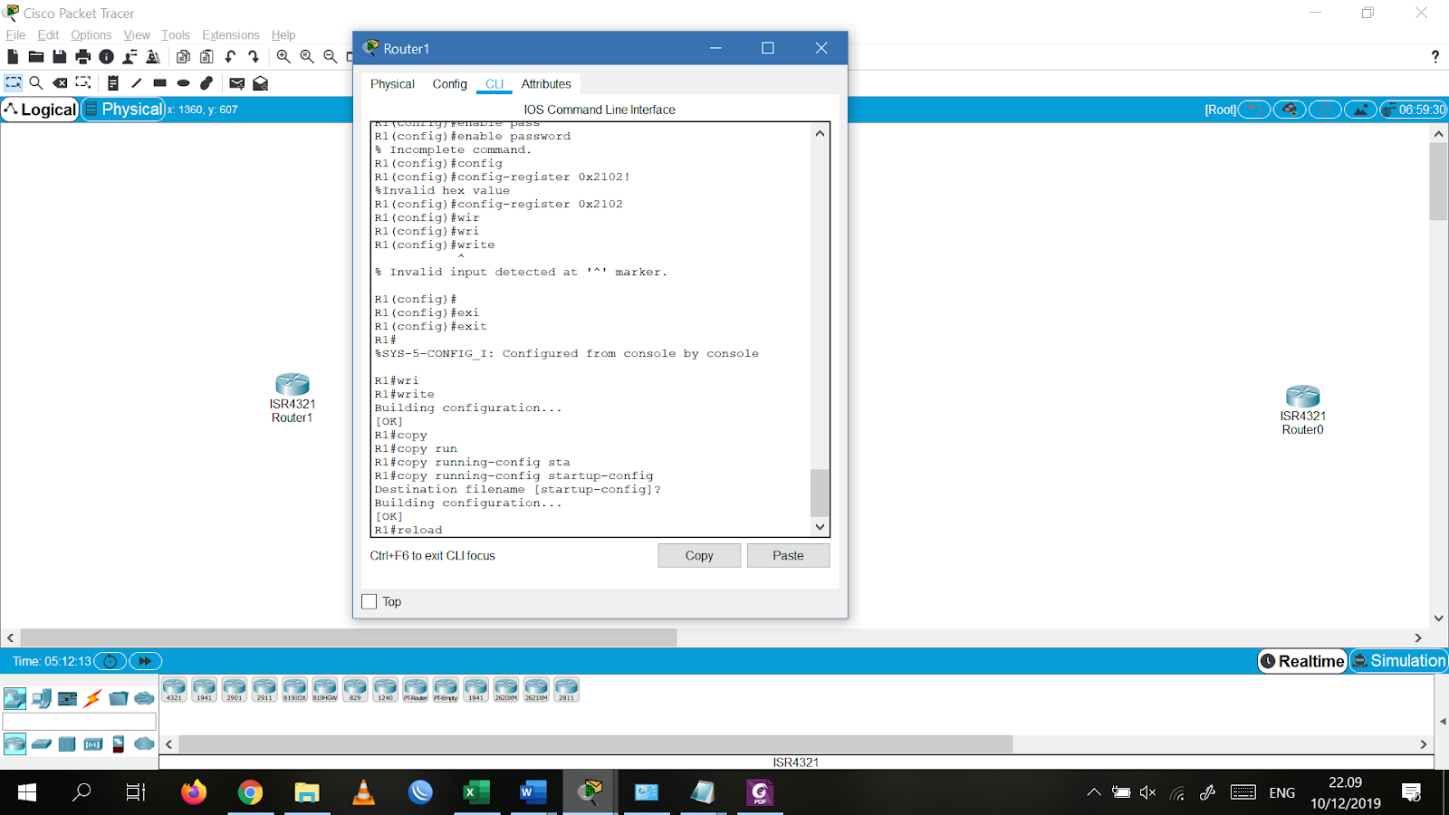Viewport: 1449px width, 815px height.
Task: Select the Attributes tab in Router1
Action: pos(546,83)
